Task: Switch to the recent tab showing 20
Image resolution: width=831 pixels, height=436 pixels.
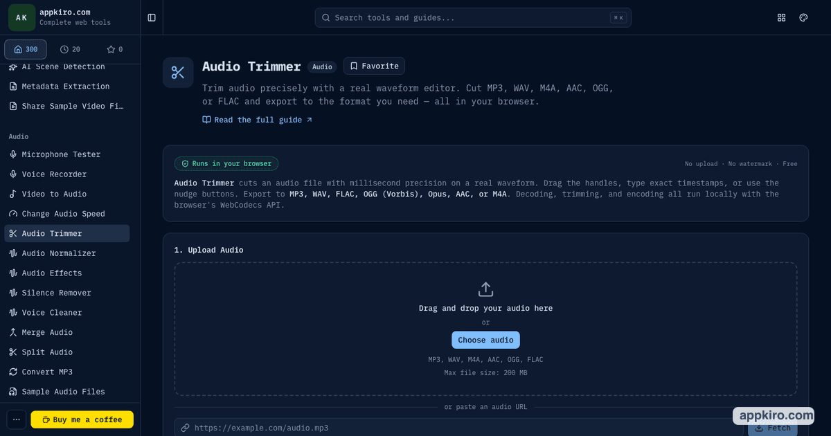Action: pyautogui.click(x=70, y=49)
